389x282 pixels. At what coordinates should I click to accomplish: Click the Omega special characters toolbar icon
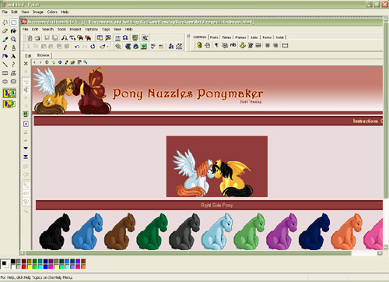click(125, 38)
